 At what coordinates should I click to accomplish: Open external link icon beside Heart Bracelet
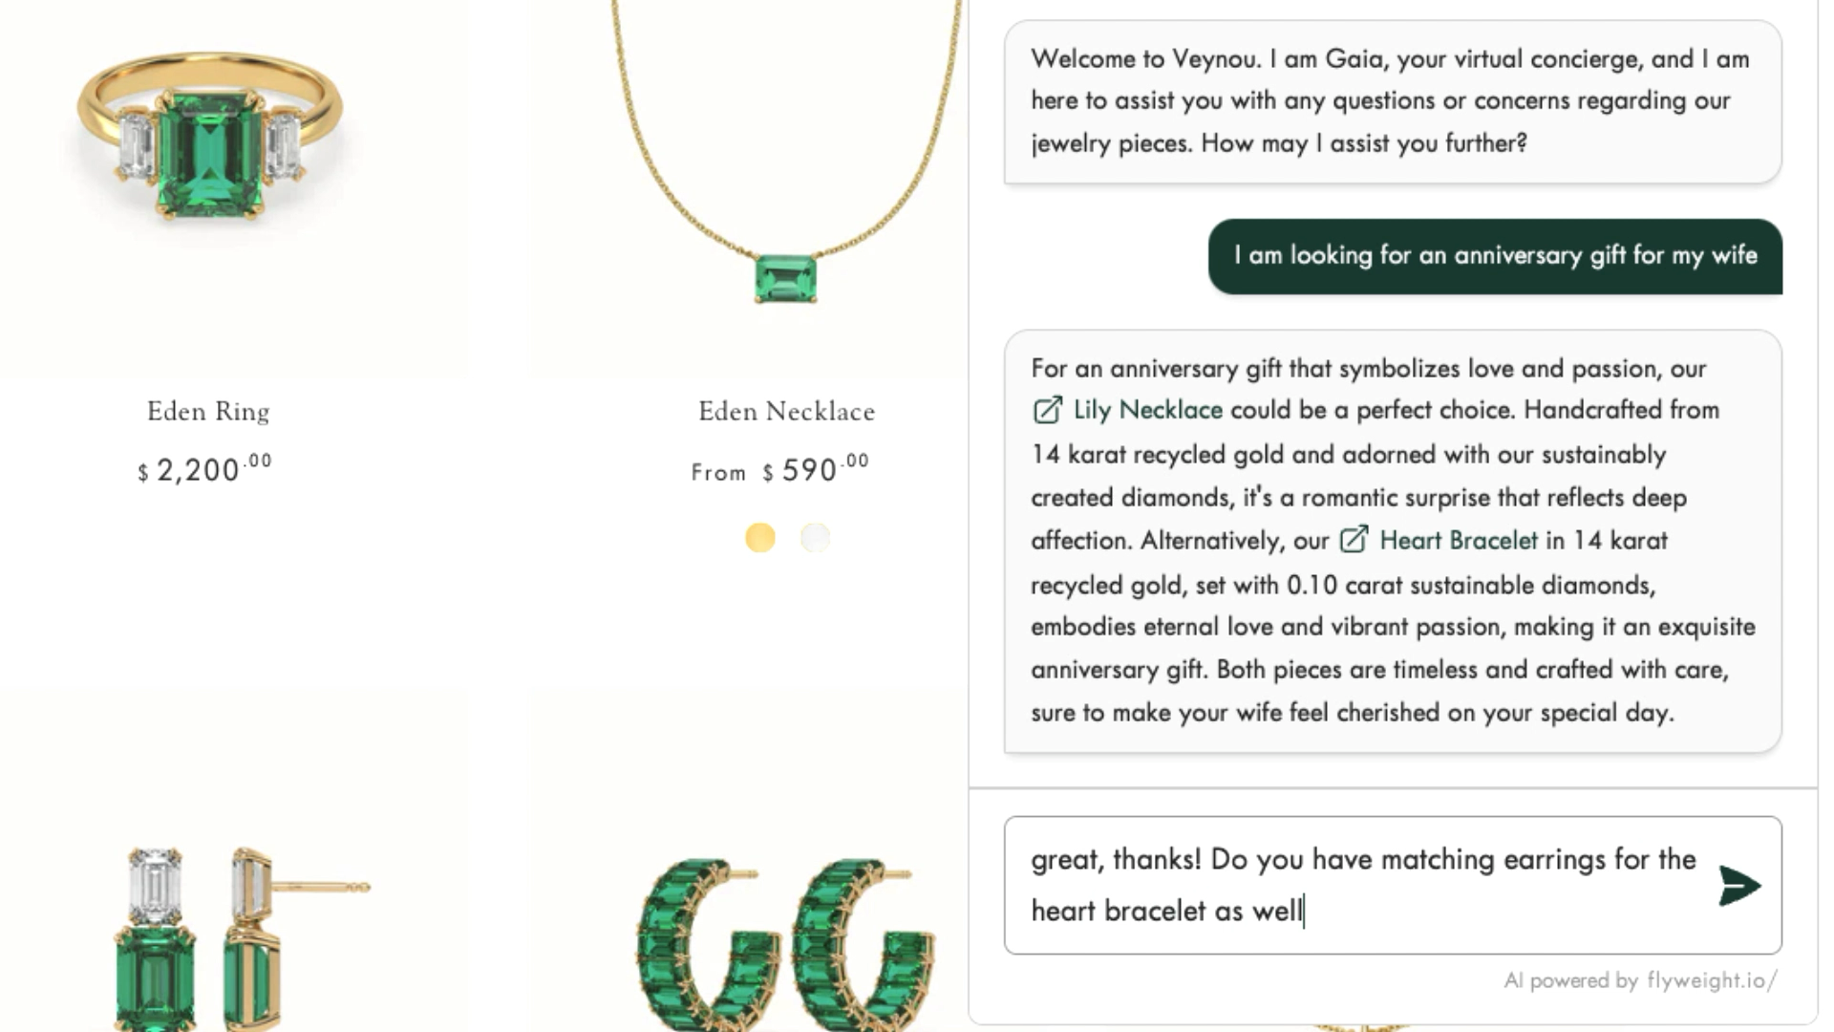1354,541
